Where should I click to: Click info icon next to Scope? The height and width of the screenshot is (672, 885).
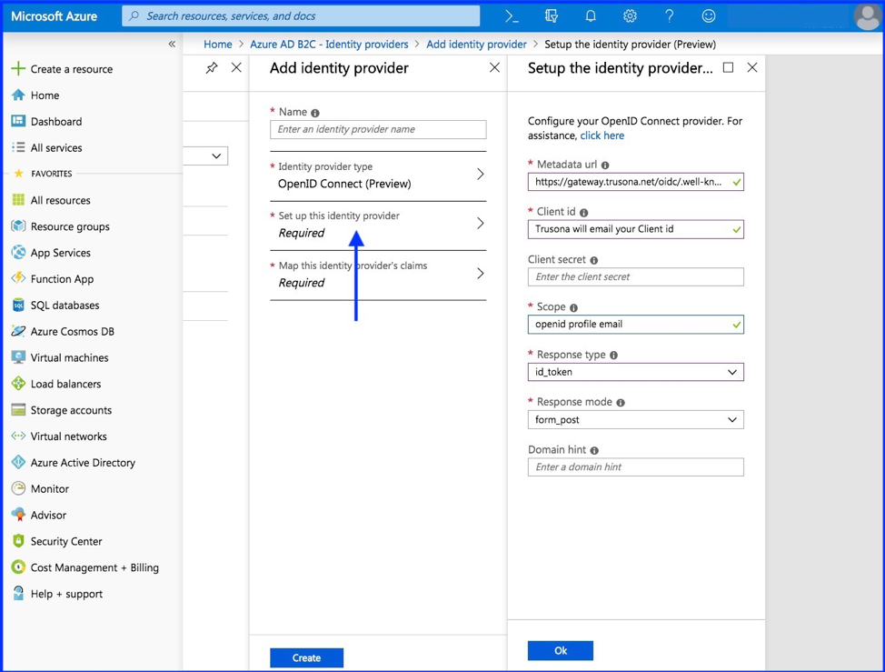point(573,307)
